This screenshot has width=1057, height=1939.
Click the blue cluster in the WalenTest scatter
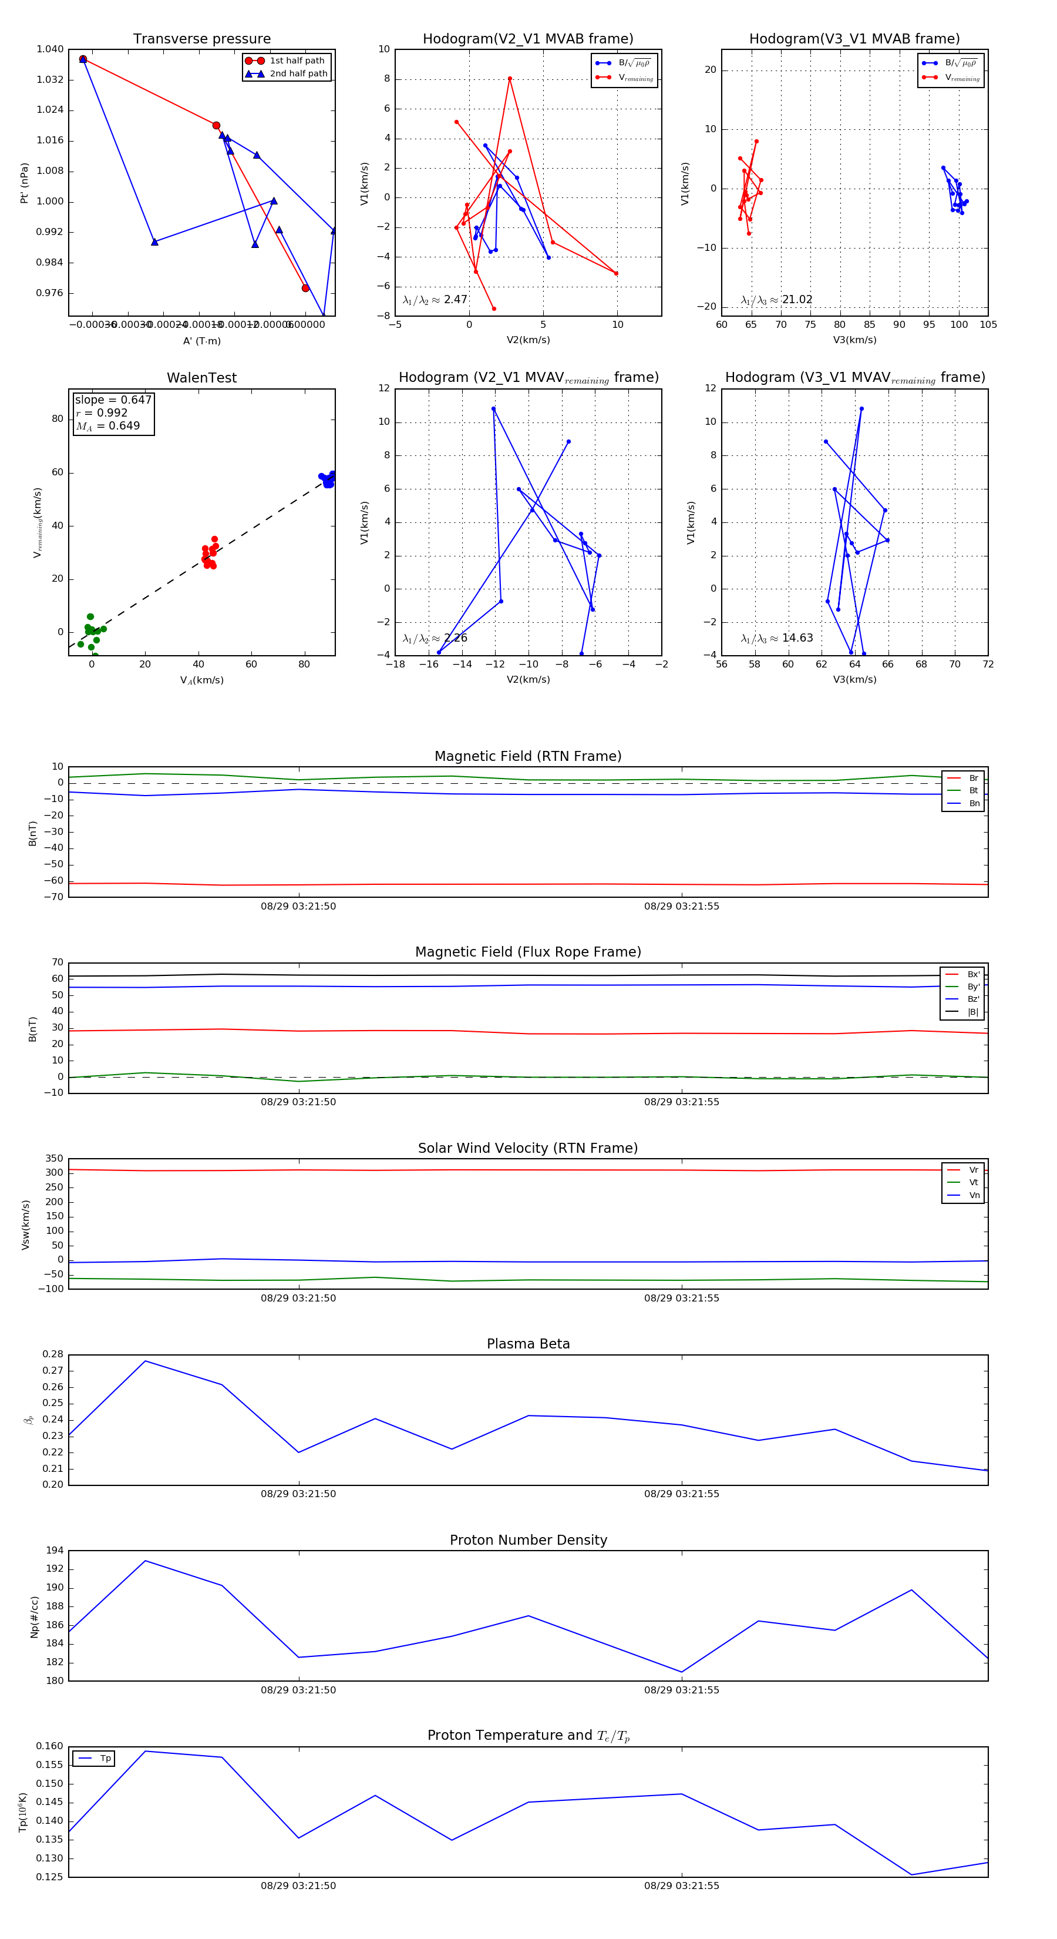tap(327, 479)
